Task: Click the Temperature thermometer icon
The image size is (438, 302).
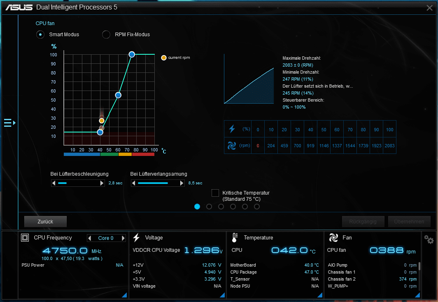Action: tap(235, 237)
